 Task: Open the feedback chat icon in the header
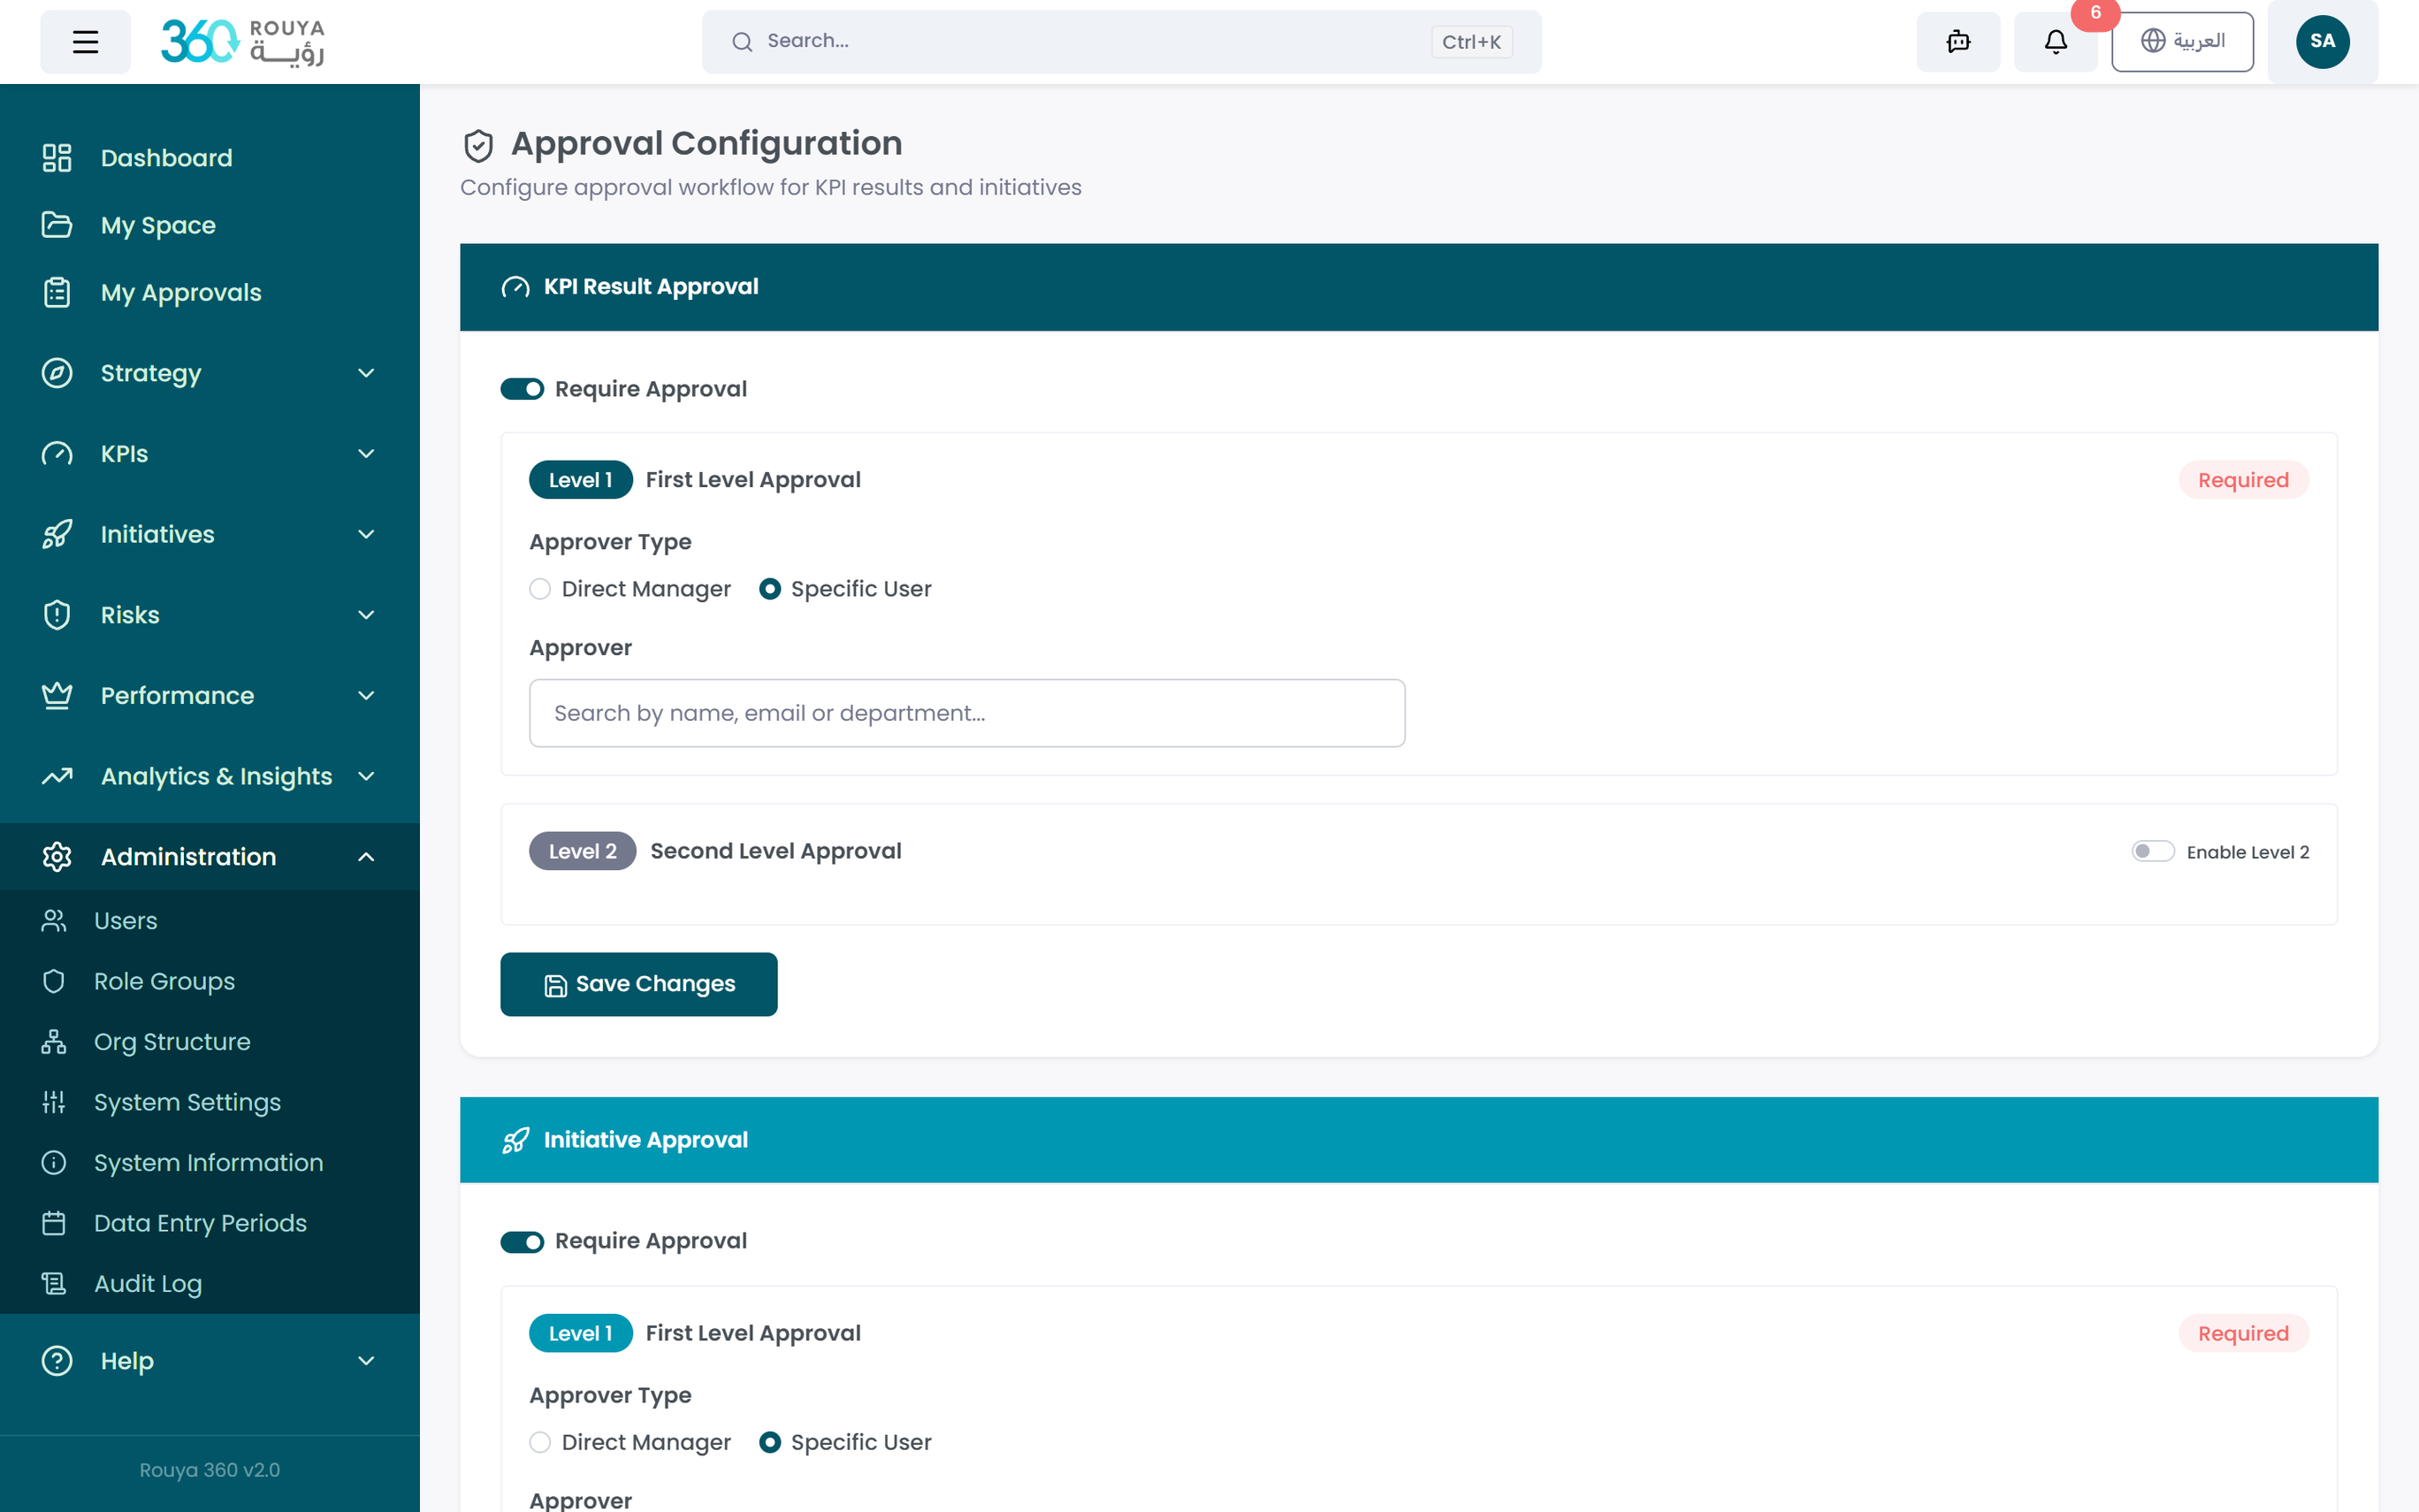(1957, 42)
